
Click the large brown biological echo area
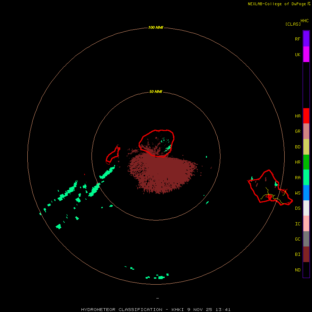162,173
